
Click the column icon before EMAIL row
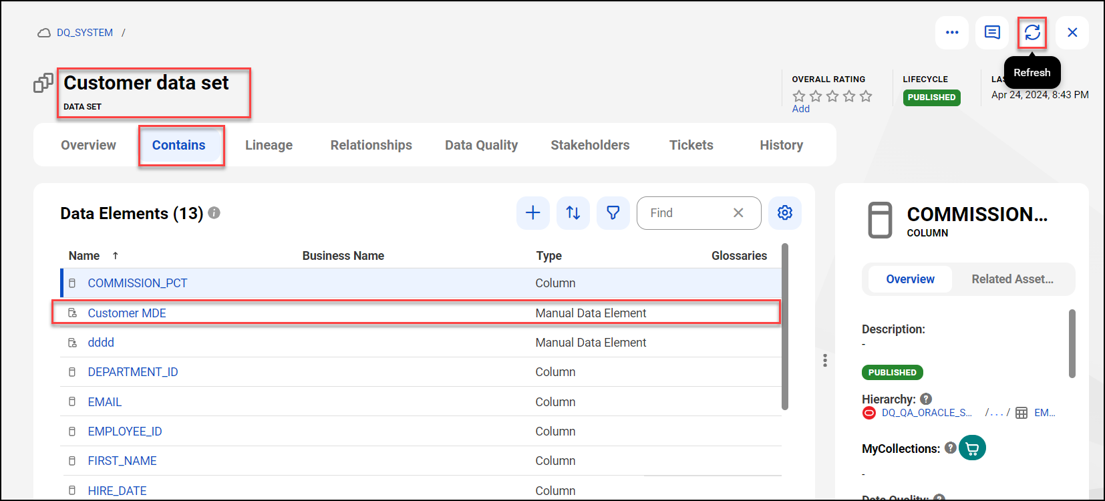(72, 401)
